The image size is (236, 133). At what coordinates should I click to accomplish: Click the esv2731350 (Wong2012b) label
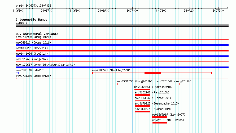135,81
